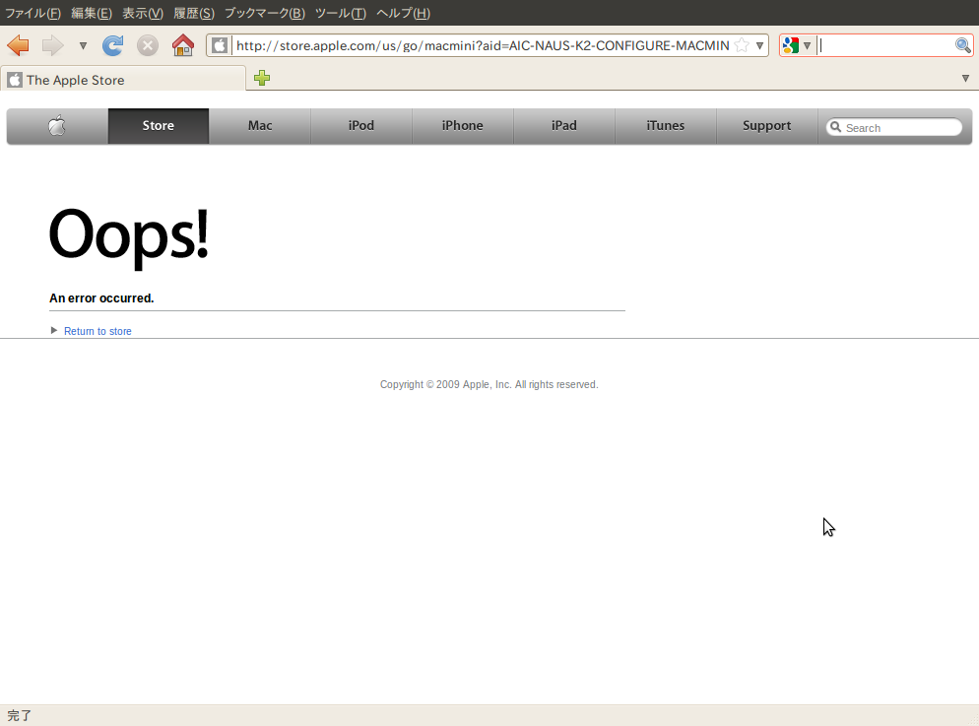The width and height of the screenshot is (979, 726).
Task: Open a new tab with the green plus
Action: (x=262, y=78)
